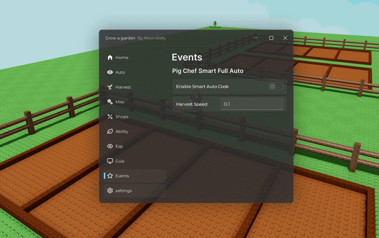Switch to the Home tab label
The height and width of the screenshot is (238, 379).
(x=122, y=58)
